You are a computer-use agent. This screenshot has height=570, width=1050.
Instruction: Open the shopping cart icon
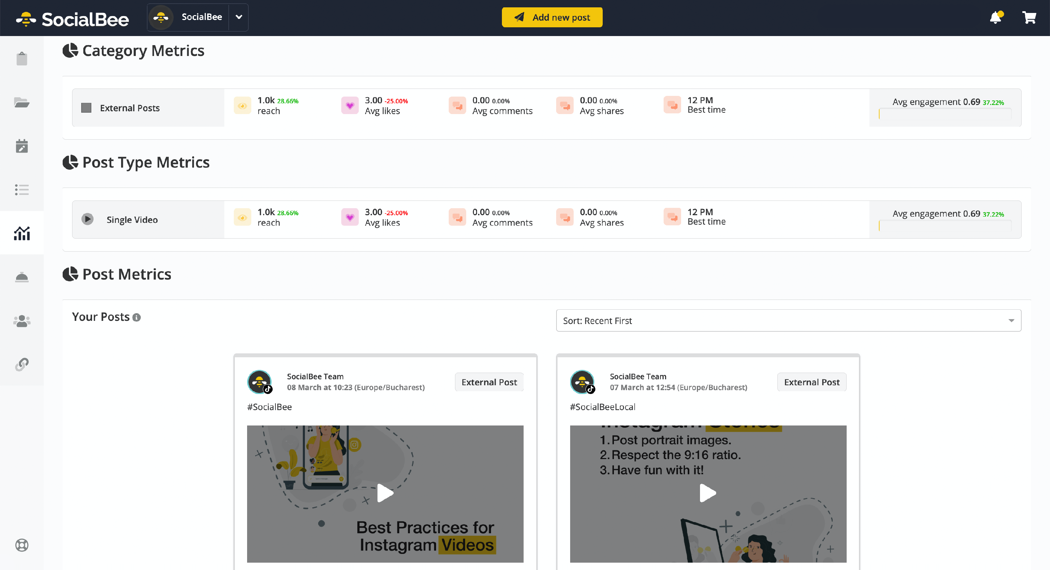pyautogui.click(x=1029, y=17)
